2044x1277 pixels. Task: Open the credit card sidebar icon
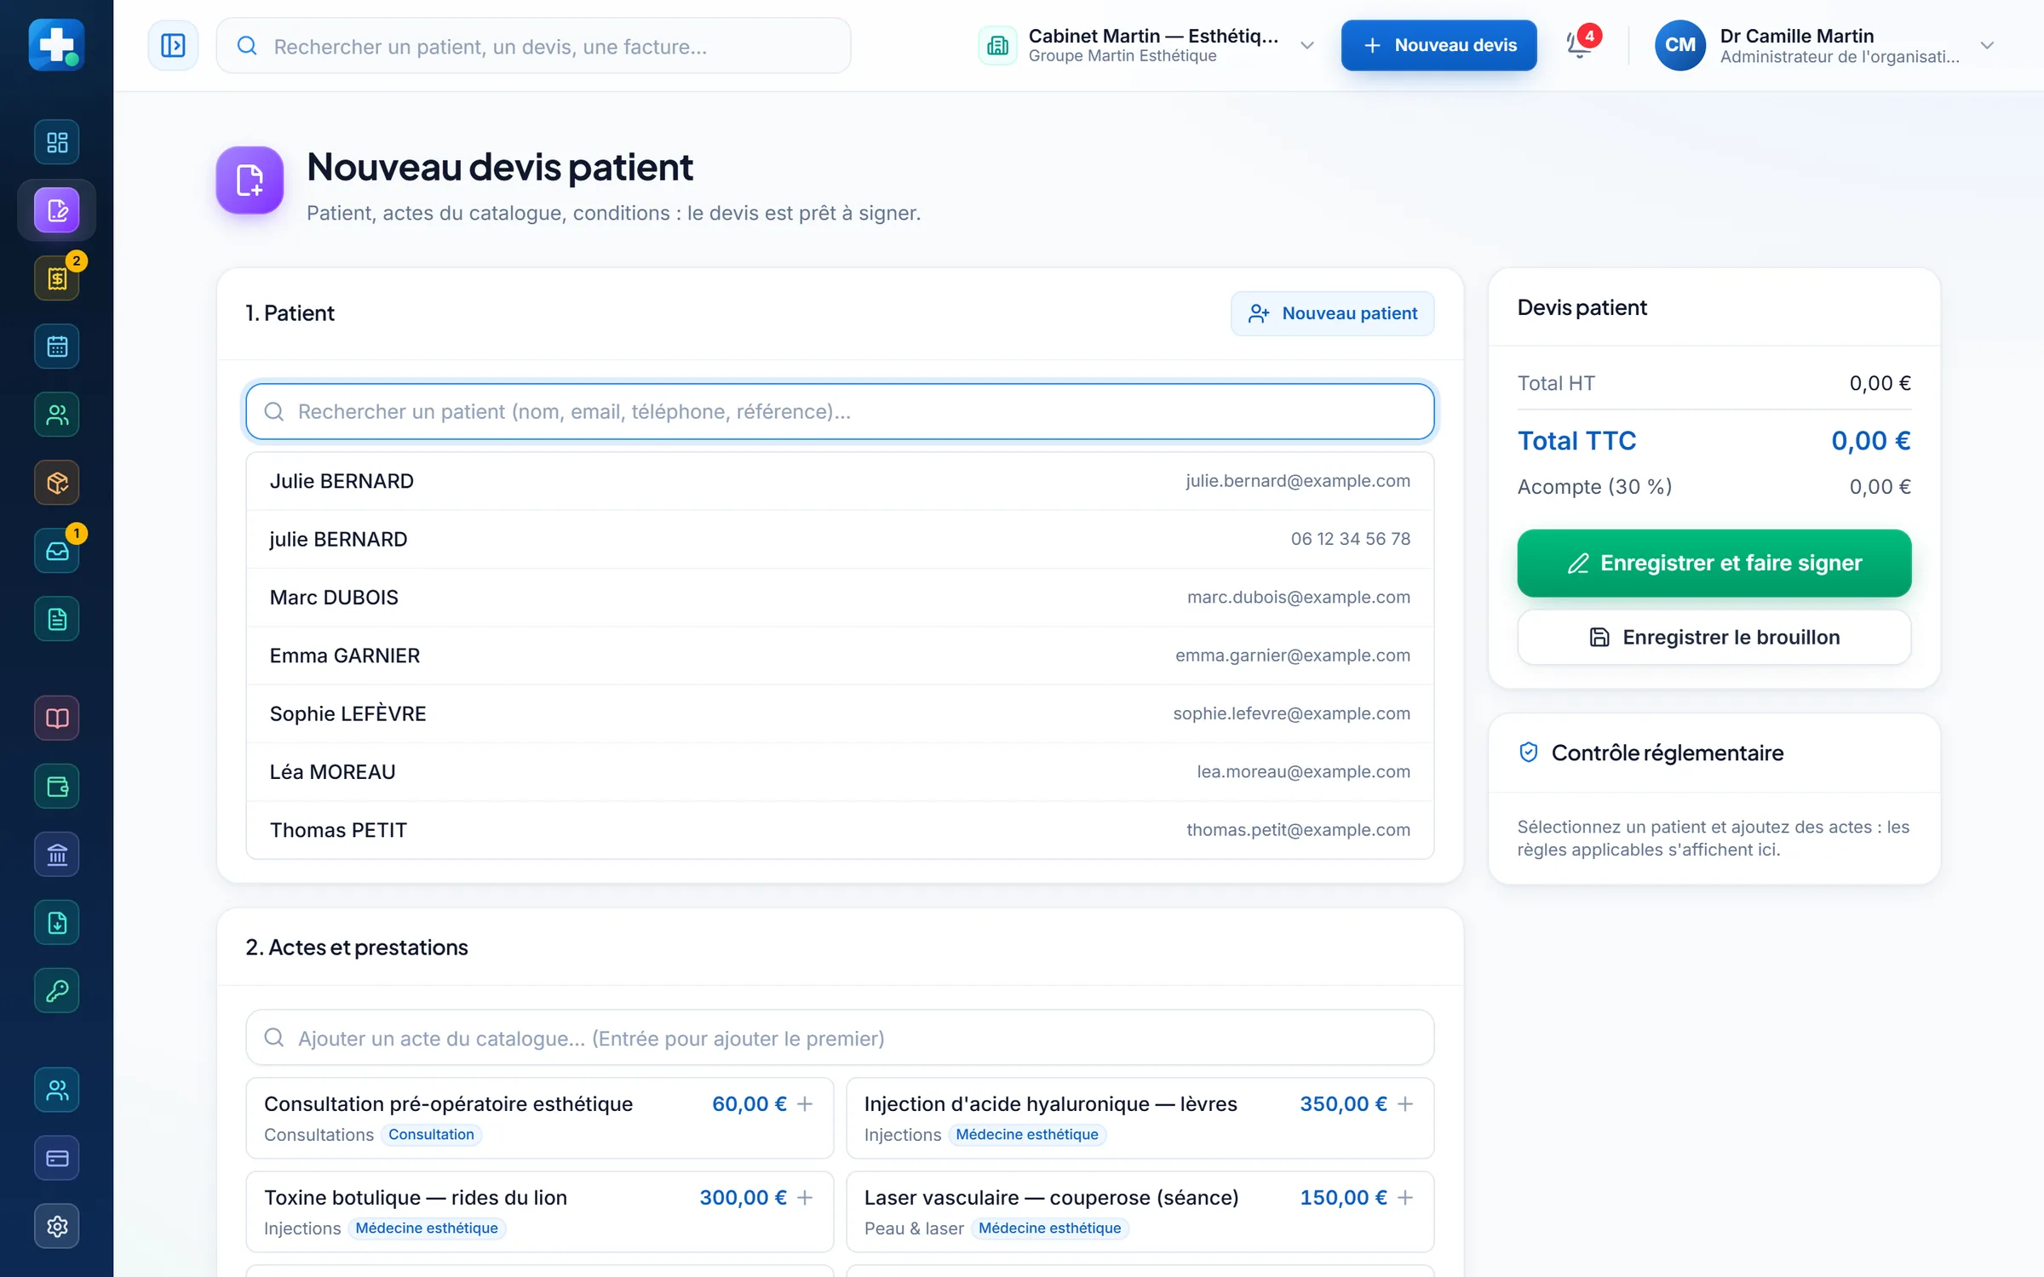pos(57,1158)
